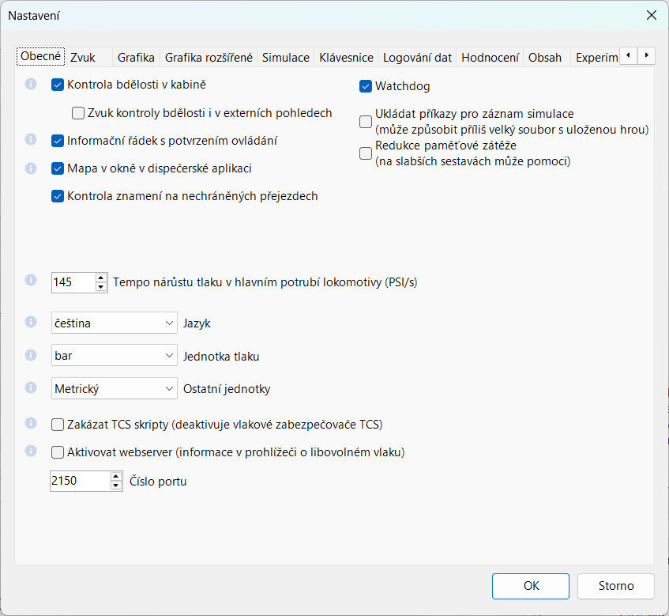Enable Redukce paměťové zátěže checkbox
The width and height of the screenshot is (669, 616).
(366, 153)
